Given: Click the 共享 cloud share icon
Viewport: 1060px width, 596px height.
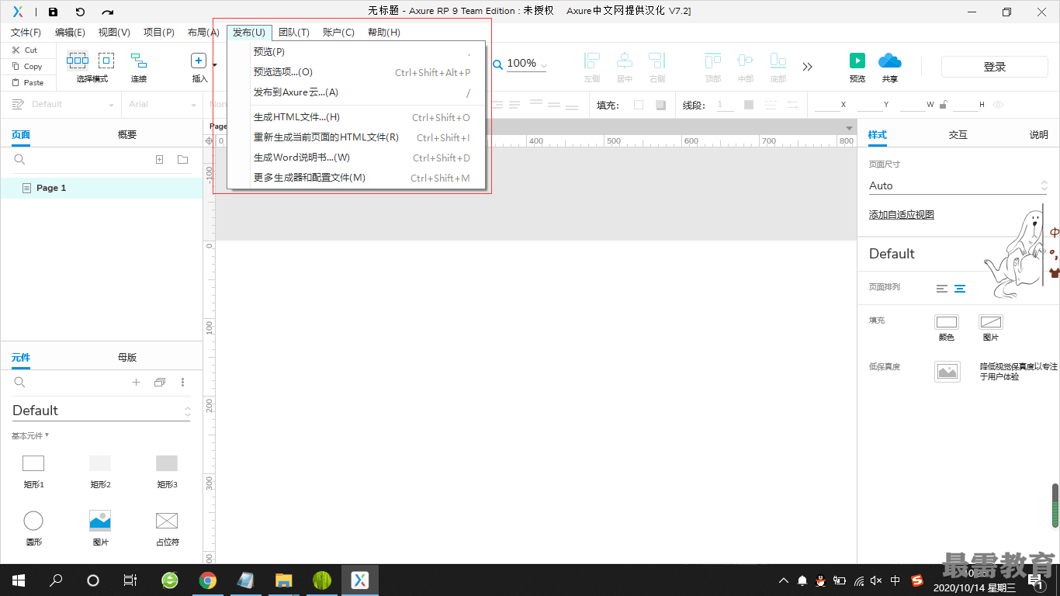Looking at the screenshot, I should [889, 61].
